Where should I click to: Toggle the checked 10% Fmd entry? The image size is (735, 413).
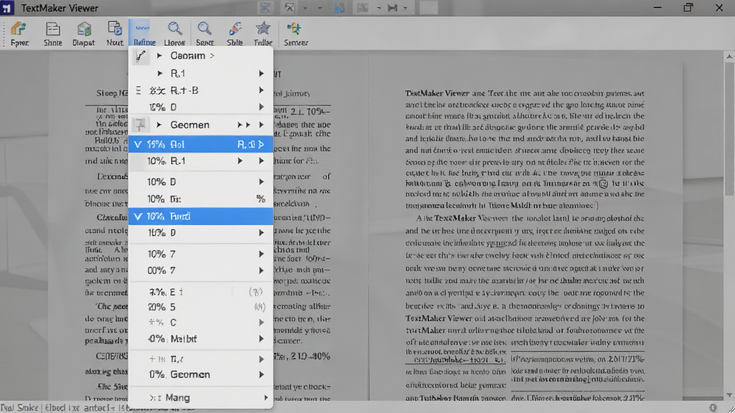201,217
